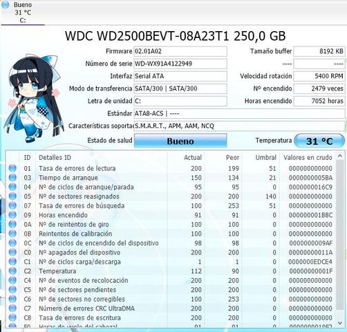
Task: Click status orb for 07 errores de búsqueda
Action: pyautogui.click(x=12, y=205)
